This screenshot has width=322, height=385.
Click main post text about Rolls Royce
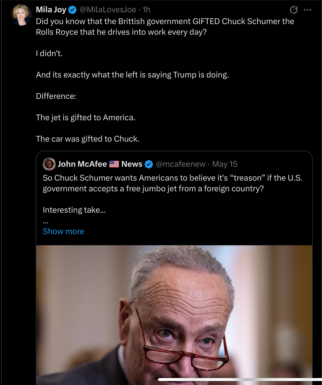(x=165, y=27)
